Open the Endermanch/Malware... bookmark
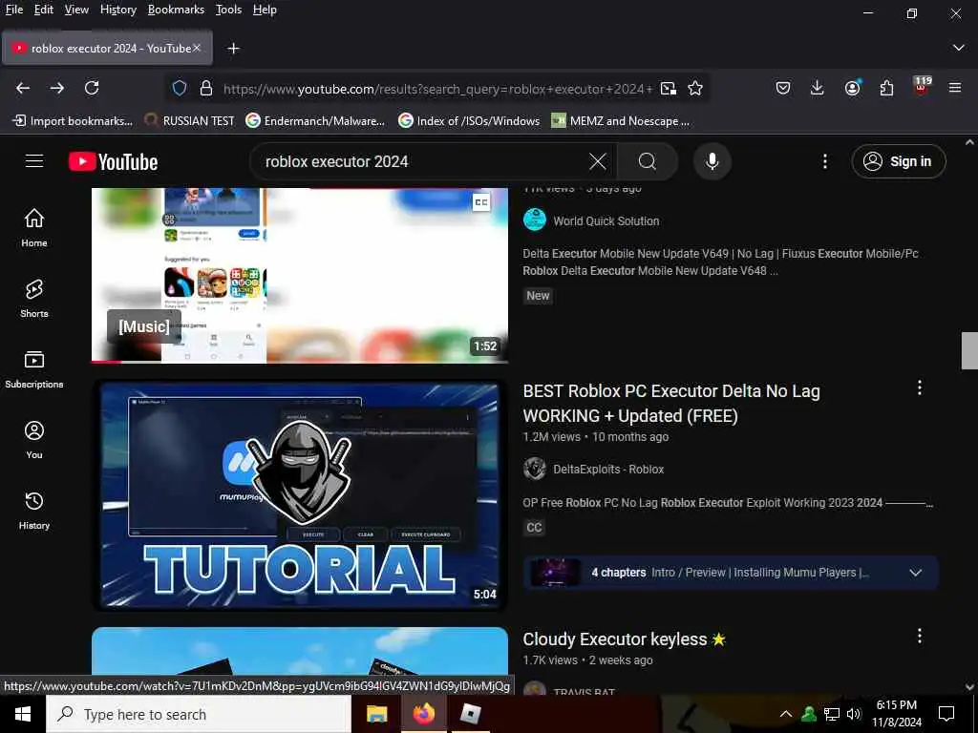978x733 pixels. click(x=315, y=121)
